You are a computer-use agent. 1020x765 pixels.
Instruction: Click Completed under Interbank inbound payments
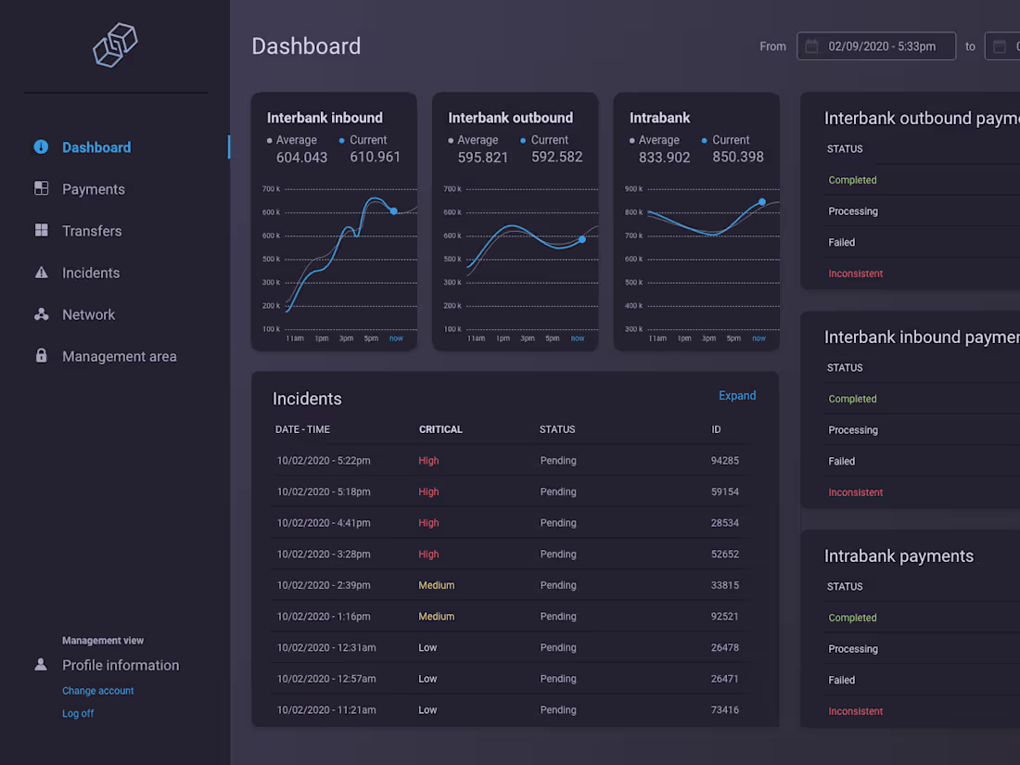852,399
